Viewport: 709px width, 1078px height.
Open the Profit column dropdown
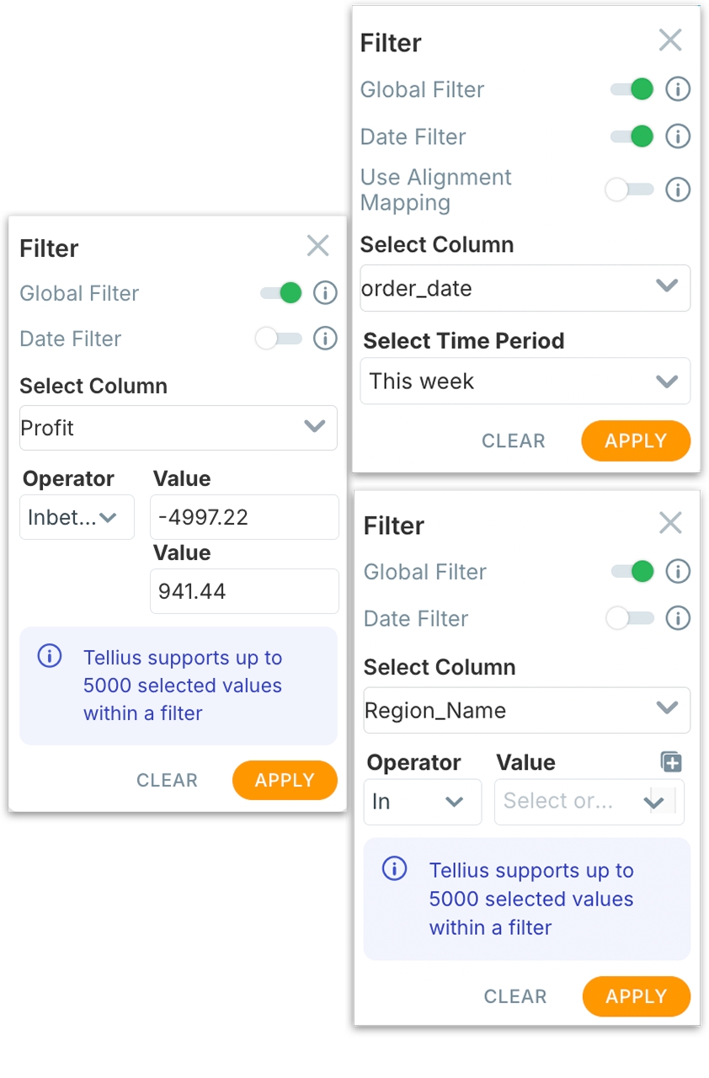pos(178,428)
